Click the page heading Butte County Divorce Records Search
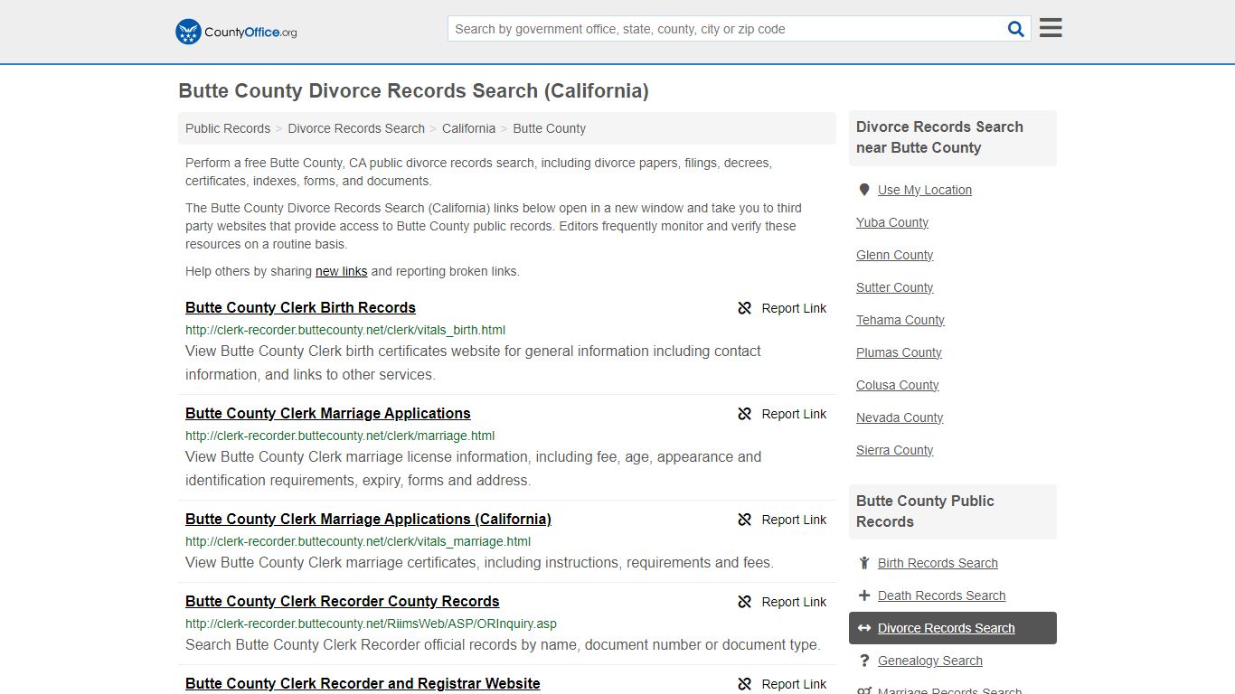Screen dimensions: 1235x694 (413, 91)
